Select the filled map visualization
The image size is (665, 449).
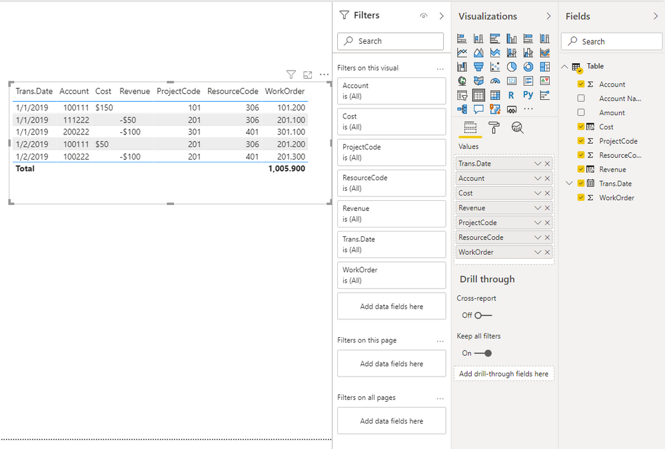coord(478,81)
